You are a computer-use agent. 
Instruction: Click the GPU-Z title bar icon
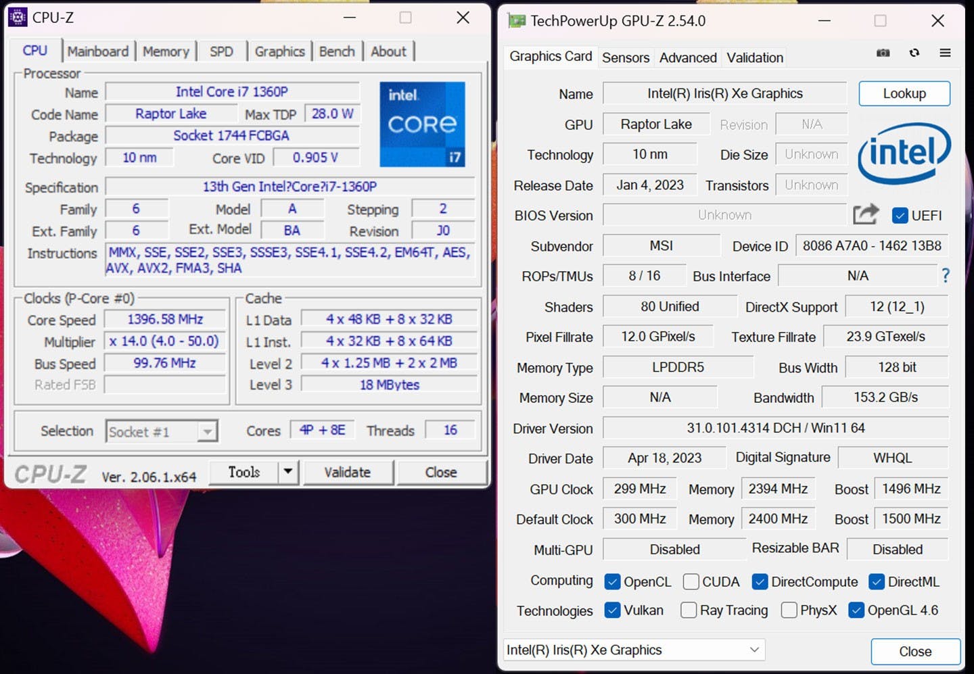click(x=517, y=21)
